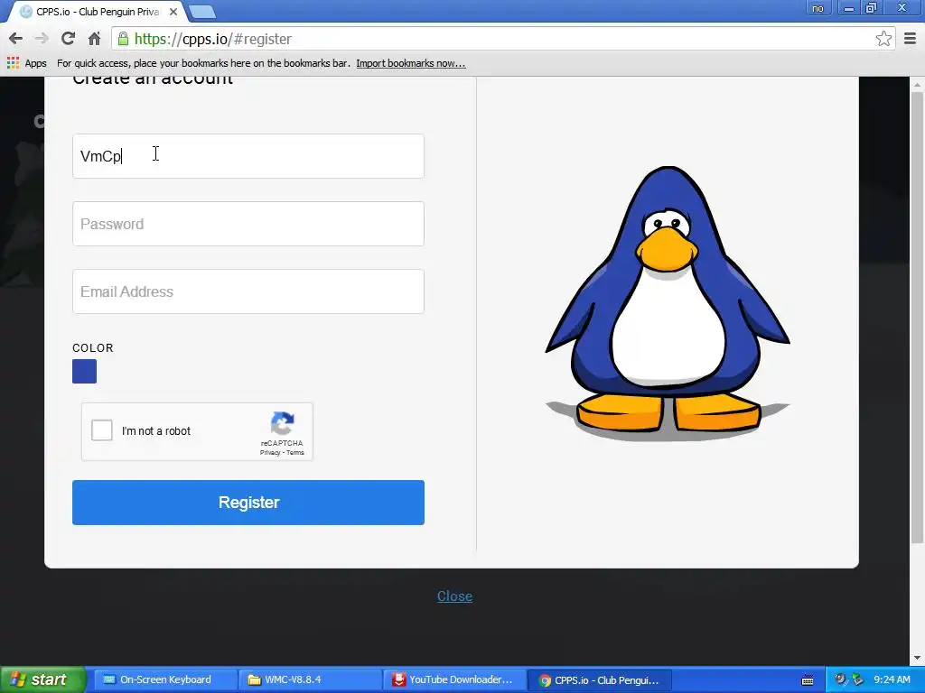Screen dimensions: 925x693
Task: Open the Windows start menu
Action: [42, 679]
